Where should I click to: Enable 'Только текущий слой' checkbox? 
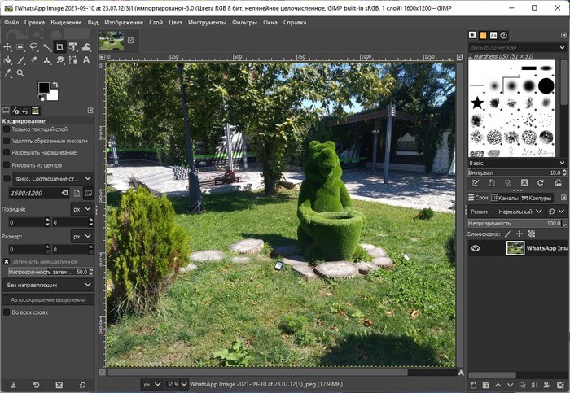7,129
